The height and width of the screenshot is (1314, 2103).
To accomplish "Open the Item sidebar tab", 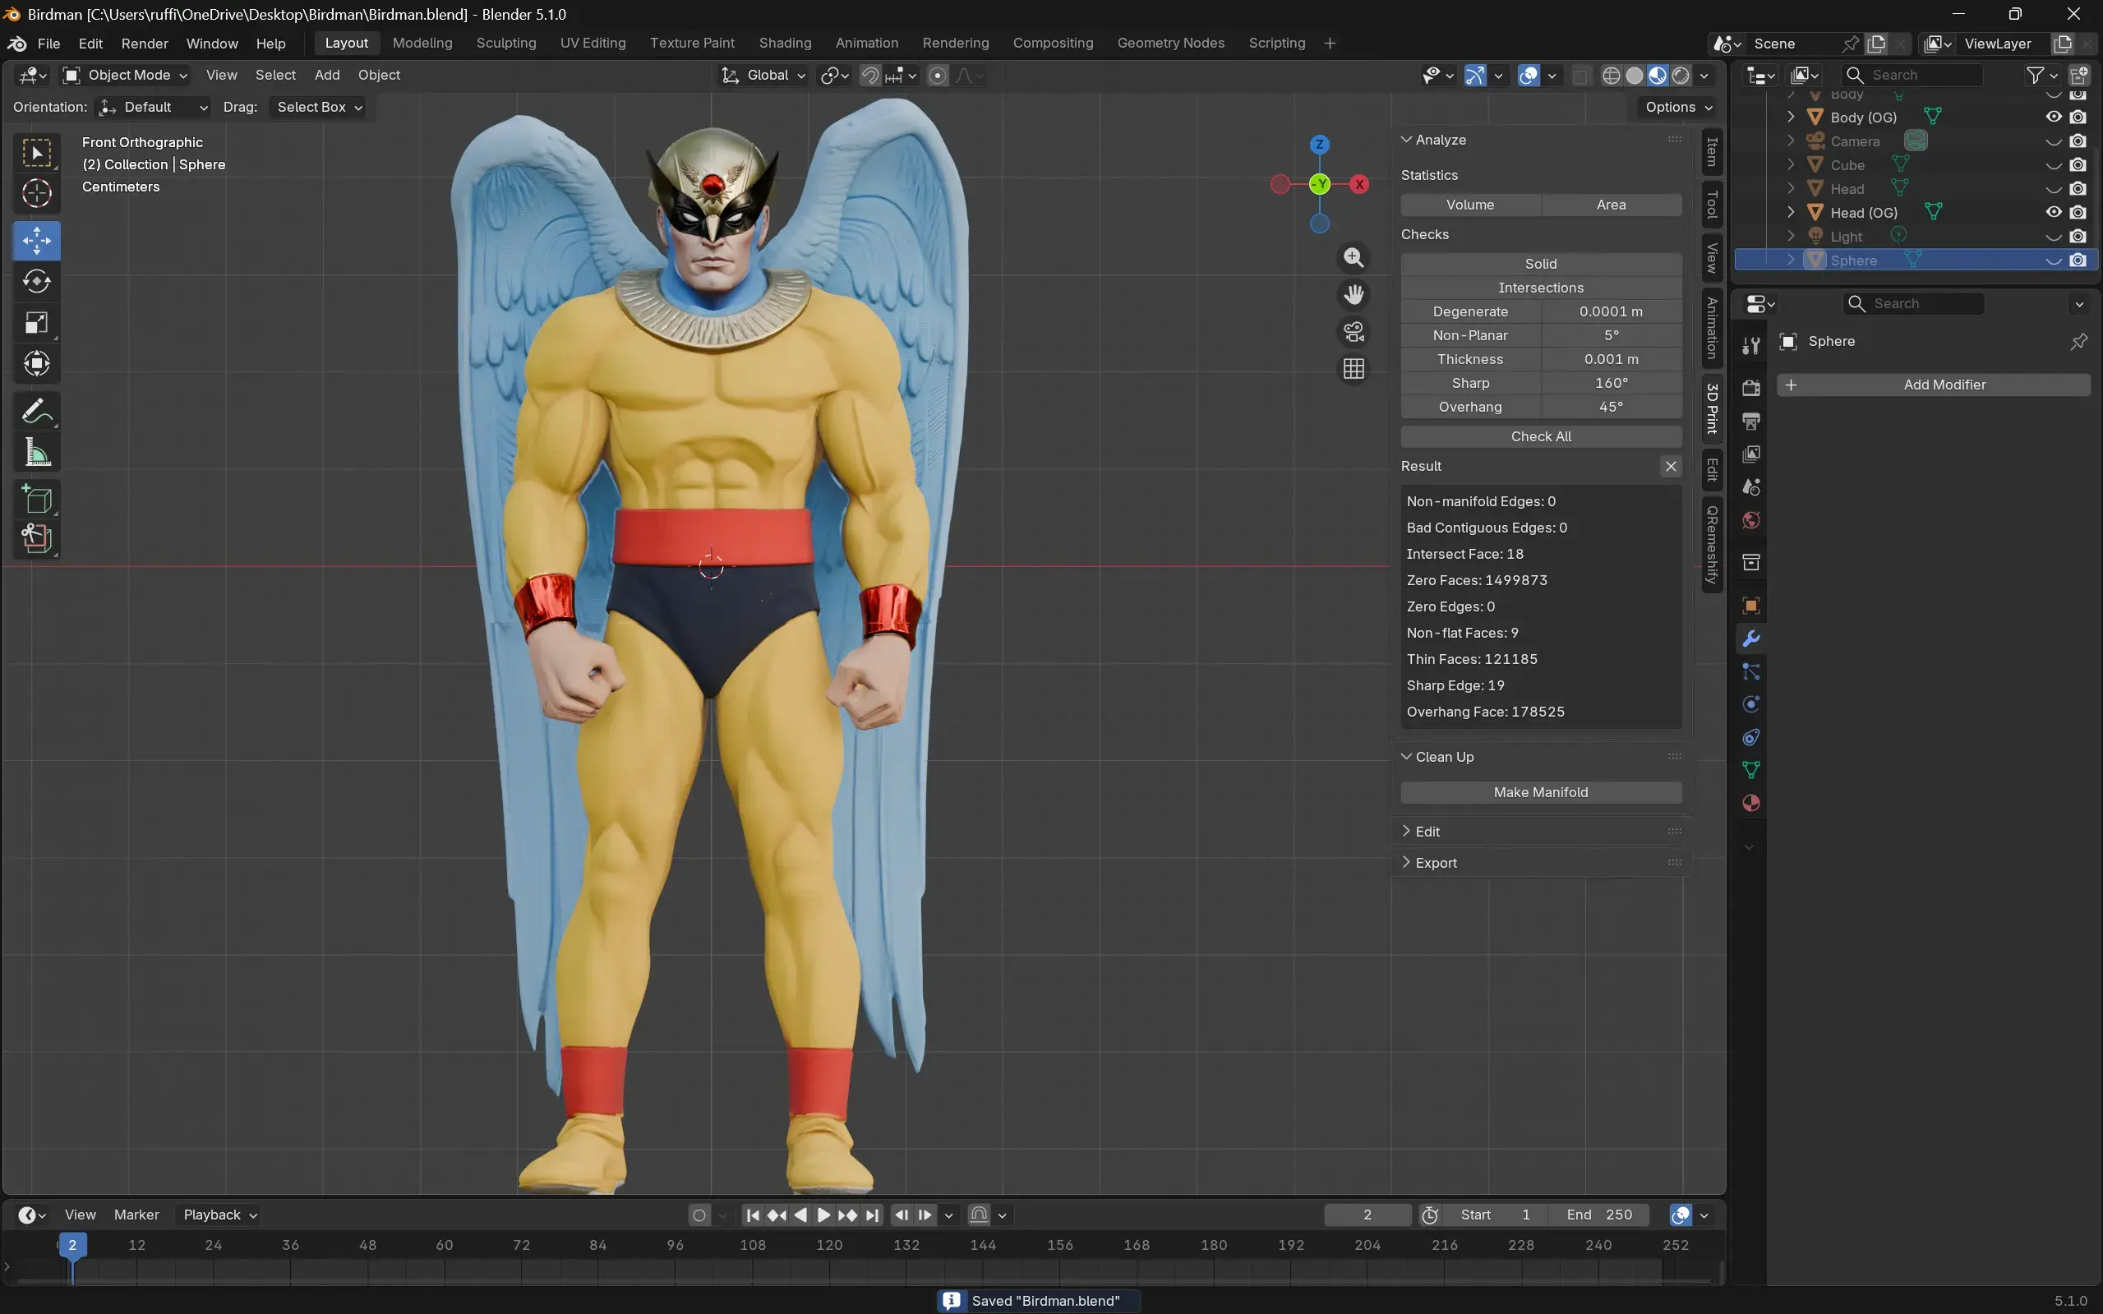I will click(x=1712, y=152).
